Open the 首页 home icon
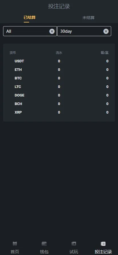This screenshot has width=118, height=255. pos(15,244)
